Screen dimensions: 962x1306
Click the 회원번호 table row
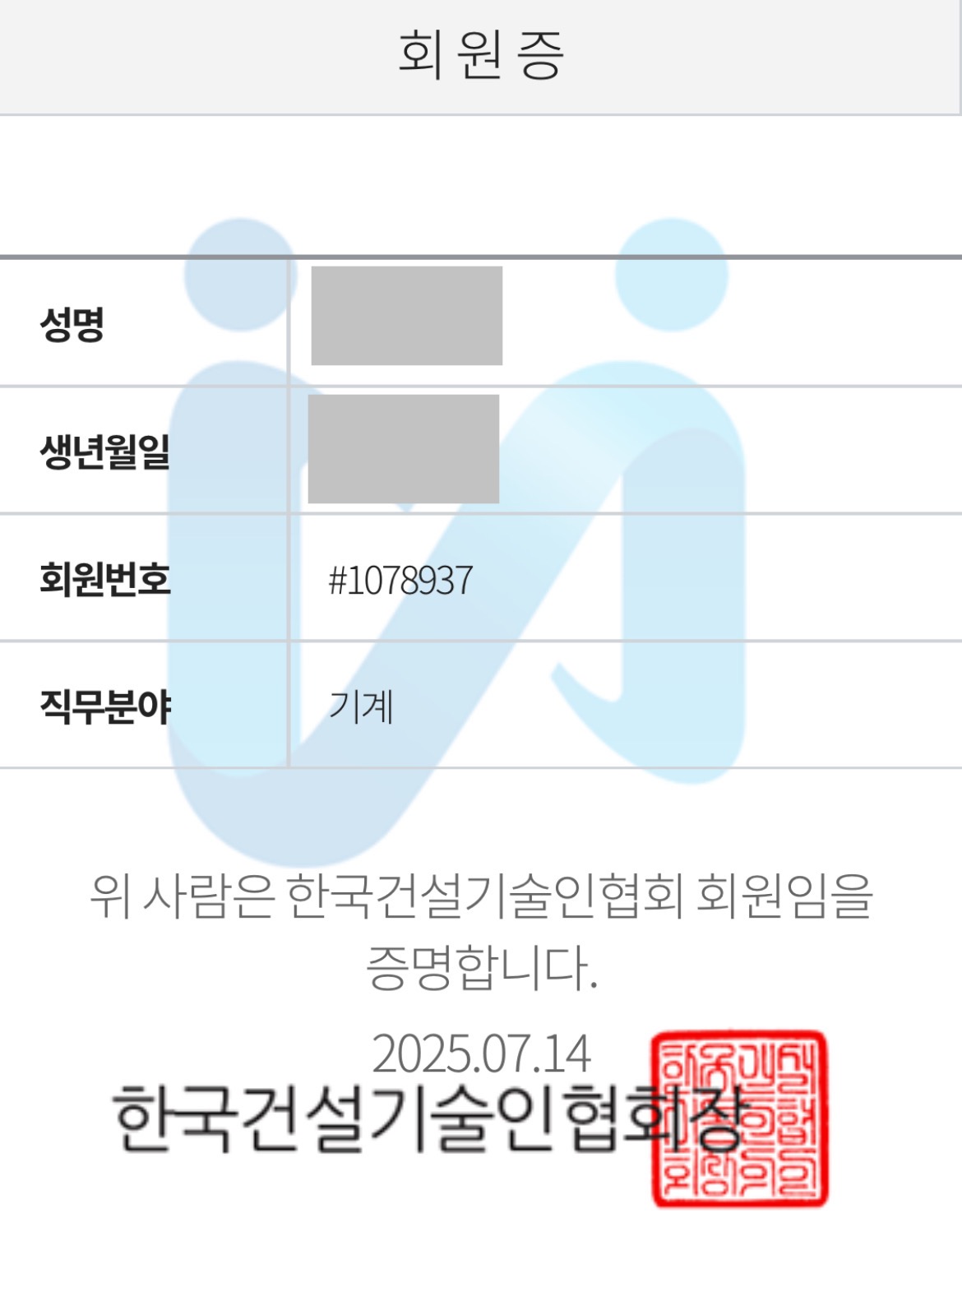(x=481, y=578)
